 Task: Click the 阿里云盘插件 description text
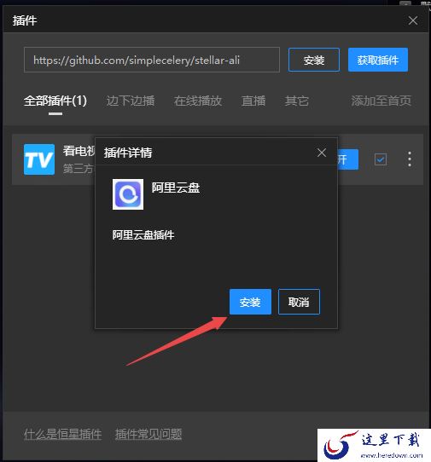pyautogui.click(x=143, y=235)
